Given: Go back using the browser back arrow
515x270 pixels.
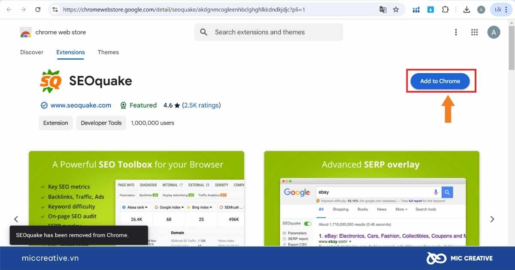Looking at the screenshot, I should click(x=9, y=9).
